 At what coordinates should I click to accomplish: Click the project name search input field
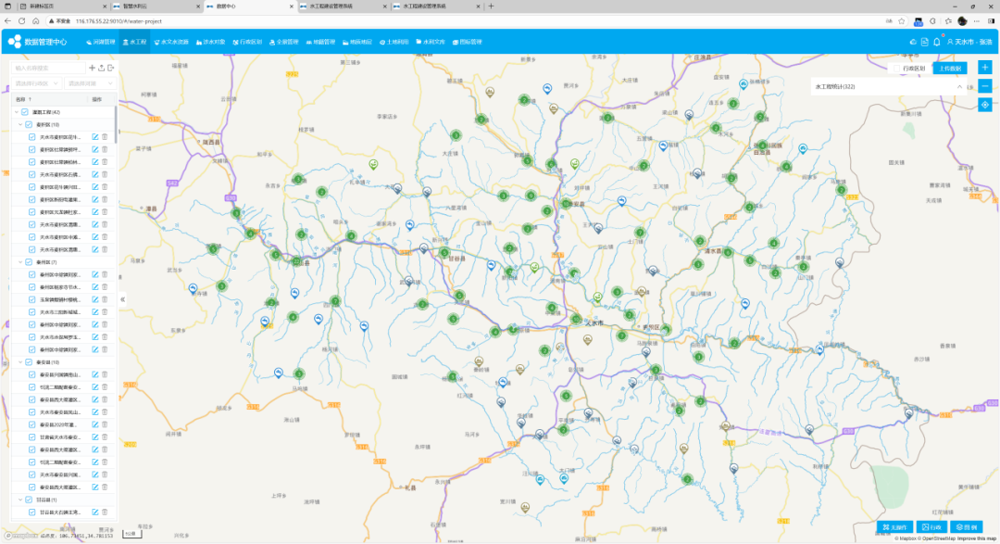tap(46, 68)
